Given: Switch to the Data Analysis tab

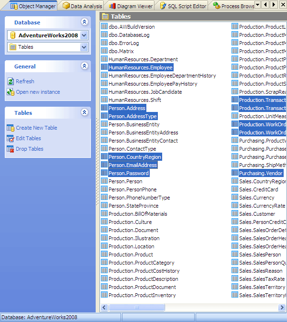Looking at the screenshot, I should click(x=82, y=6).
